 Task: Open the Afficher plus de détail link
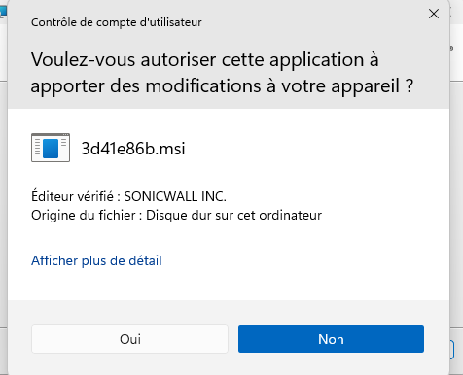pos(96,260)
